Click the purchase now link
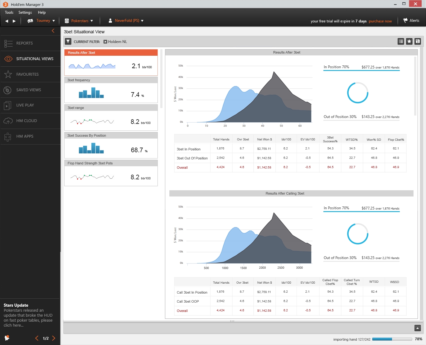The image size is (426, 345). point(380,21)
